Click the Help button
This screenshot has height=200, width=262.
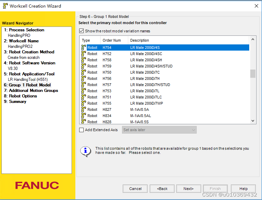(243, 189)
